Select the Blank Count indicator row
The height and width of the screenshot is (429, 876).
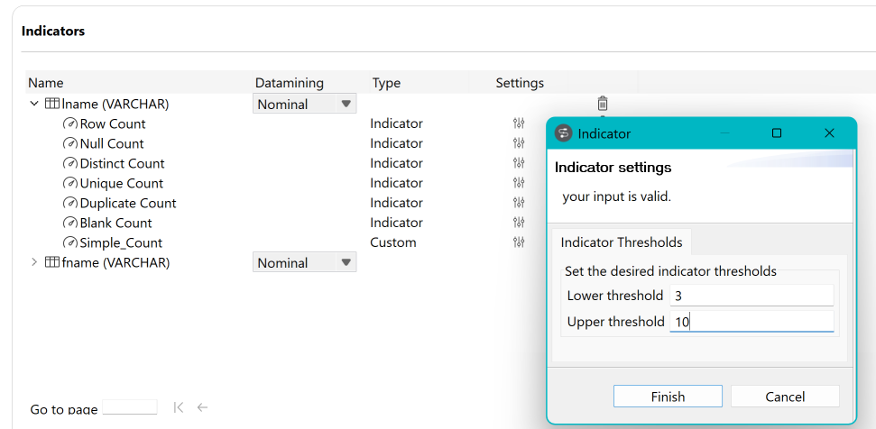point(115,223)
